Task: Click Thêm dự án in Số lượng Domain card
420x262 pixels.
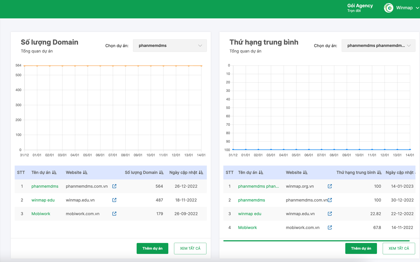Action: (152, 248)
